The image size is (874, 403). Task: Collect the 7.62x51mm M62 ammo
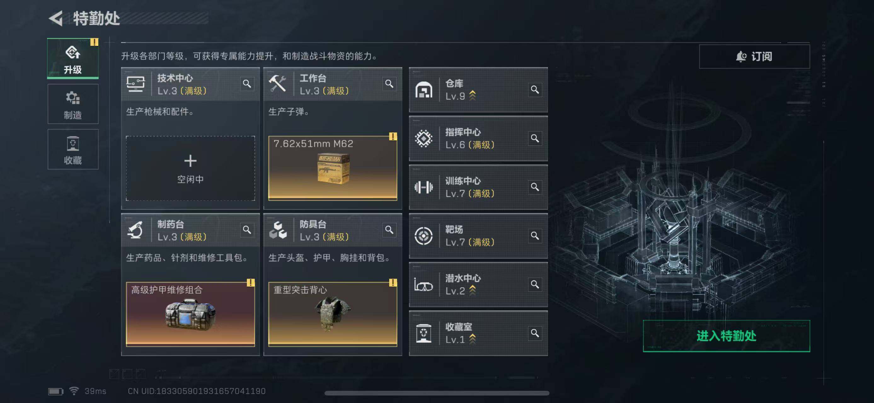point(332,168)
